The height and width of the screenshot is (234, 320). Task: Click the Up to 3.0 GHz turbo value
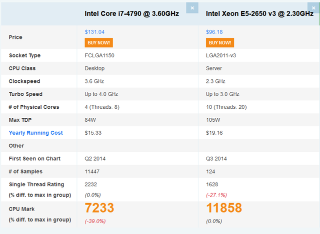(222, 94)
